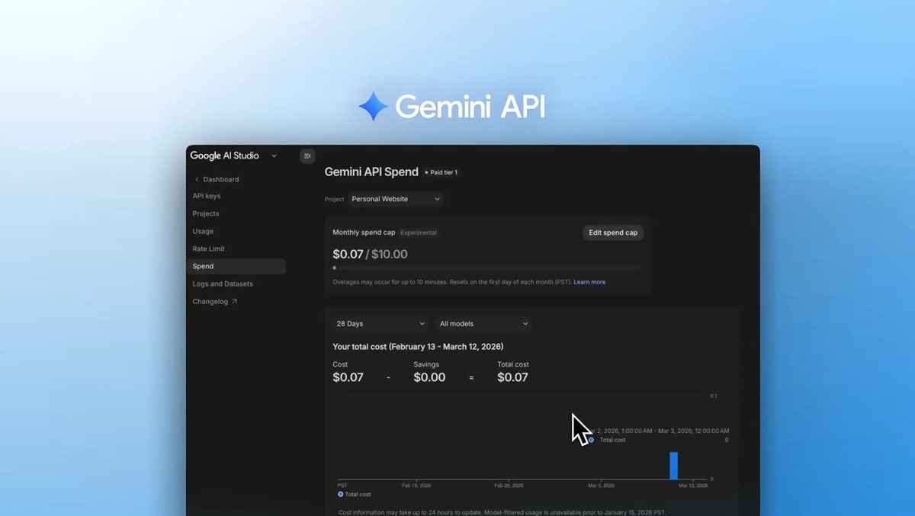Expand the Google AI Studio workspace chevron
Screen dimensions: 915x516
(x=274, y=155)
